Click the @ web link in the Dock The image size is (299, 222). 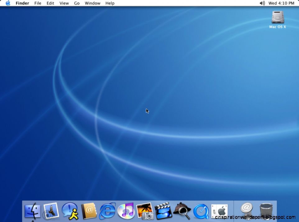coord(246,211)
